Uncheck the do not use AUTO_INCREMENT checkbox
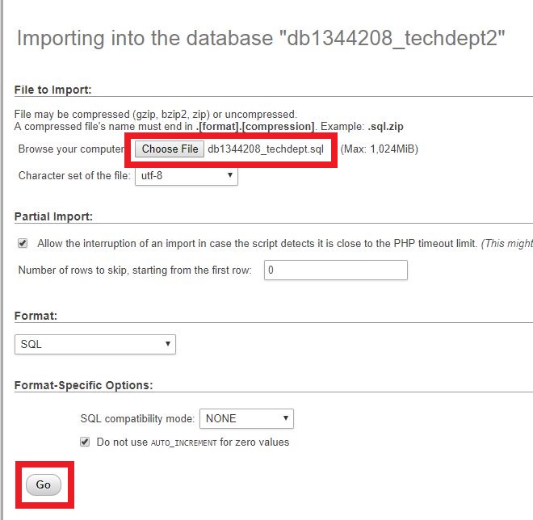This screenshot has width=533, height=520. point(85,442)
